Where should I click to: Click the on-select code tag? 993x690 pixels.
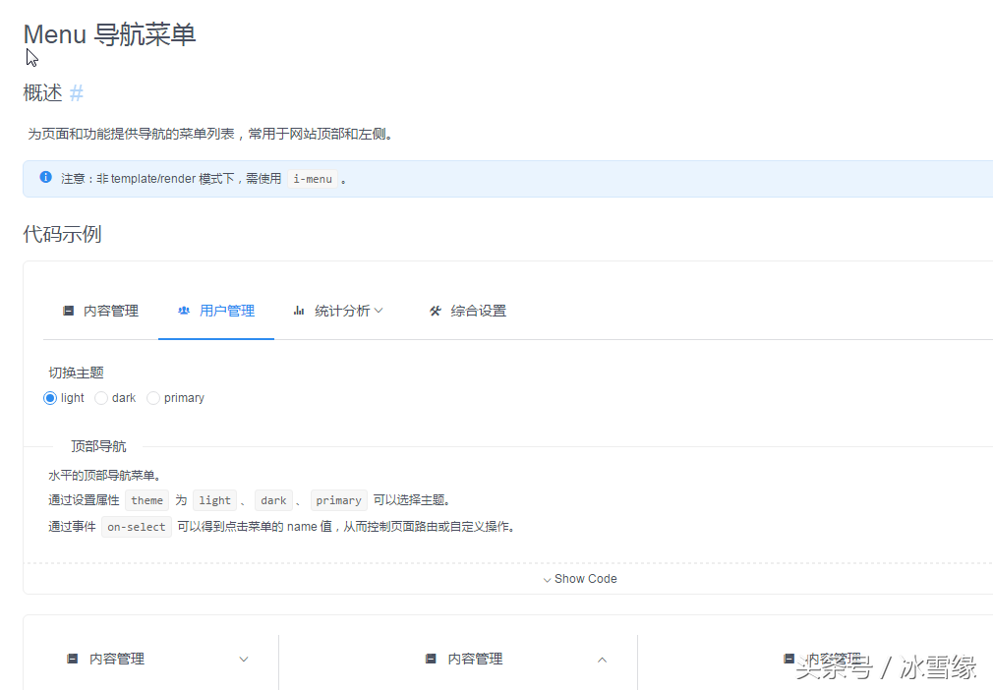136,527
